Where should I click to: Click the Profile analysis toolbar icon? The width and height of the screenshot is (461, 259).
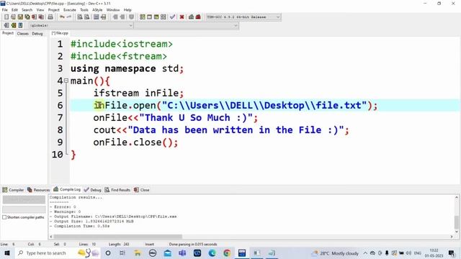point(192,17)
